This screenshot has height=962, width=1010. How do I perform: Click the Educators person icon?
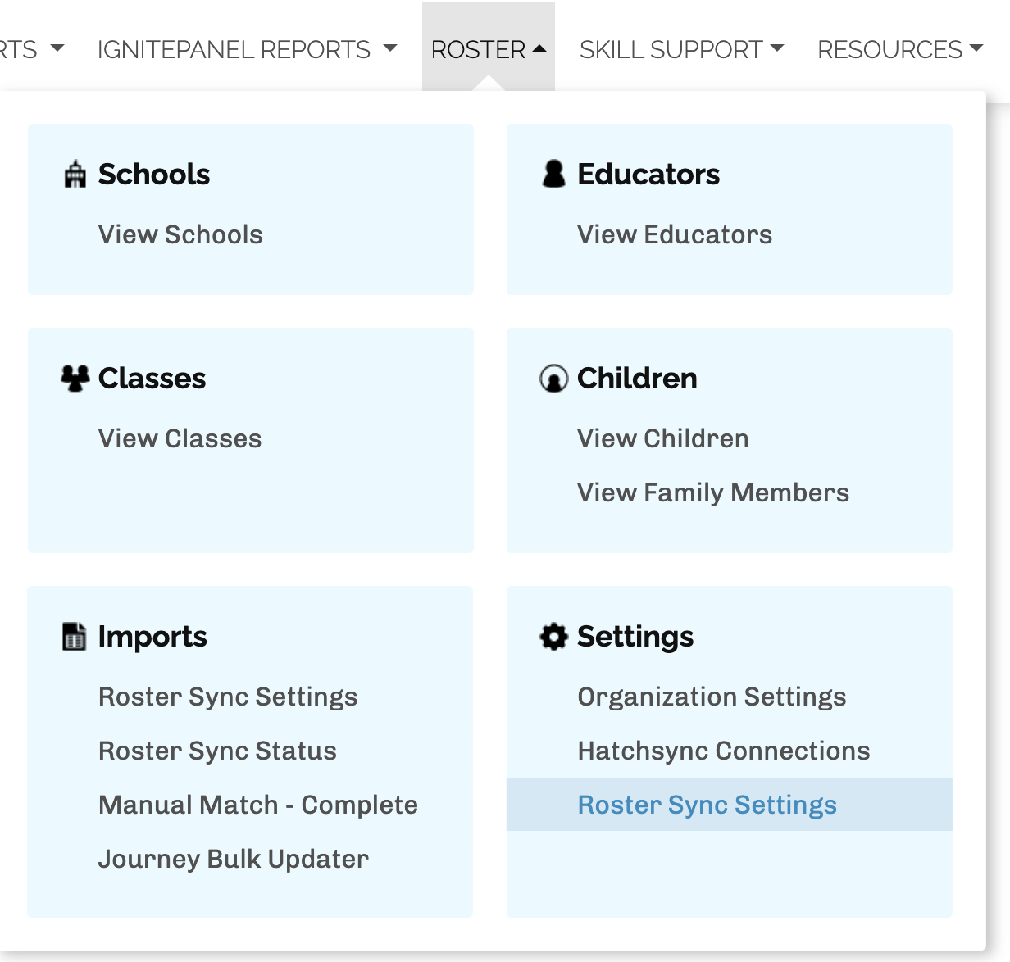554,174
